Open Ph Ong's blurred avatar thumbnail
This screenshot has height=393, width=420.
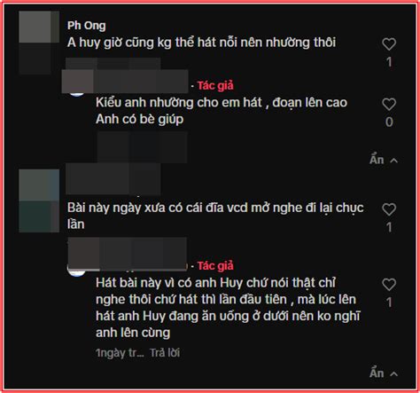coord(39,43)
